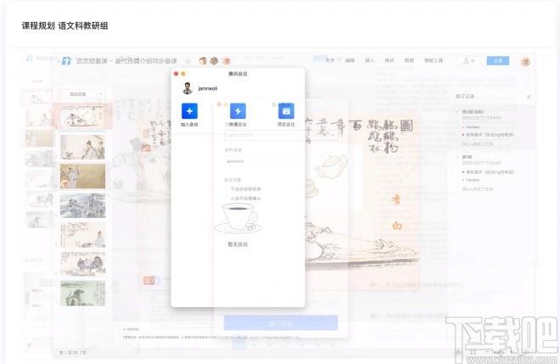This screenshot has height=364, width=560.
Task: Open the dropdown above the slide thumbnails
Action: 82,94
